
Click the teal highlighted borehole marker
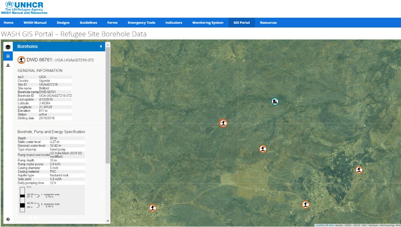coord(274,101)
